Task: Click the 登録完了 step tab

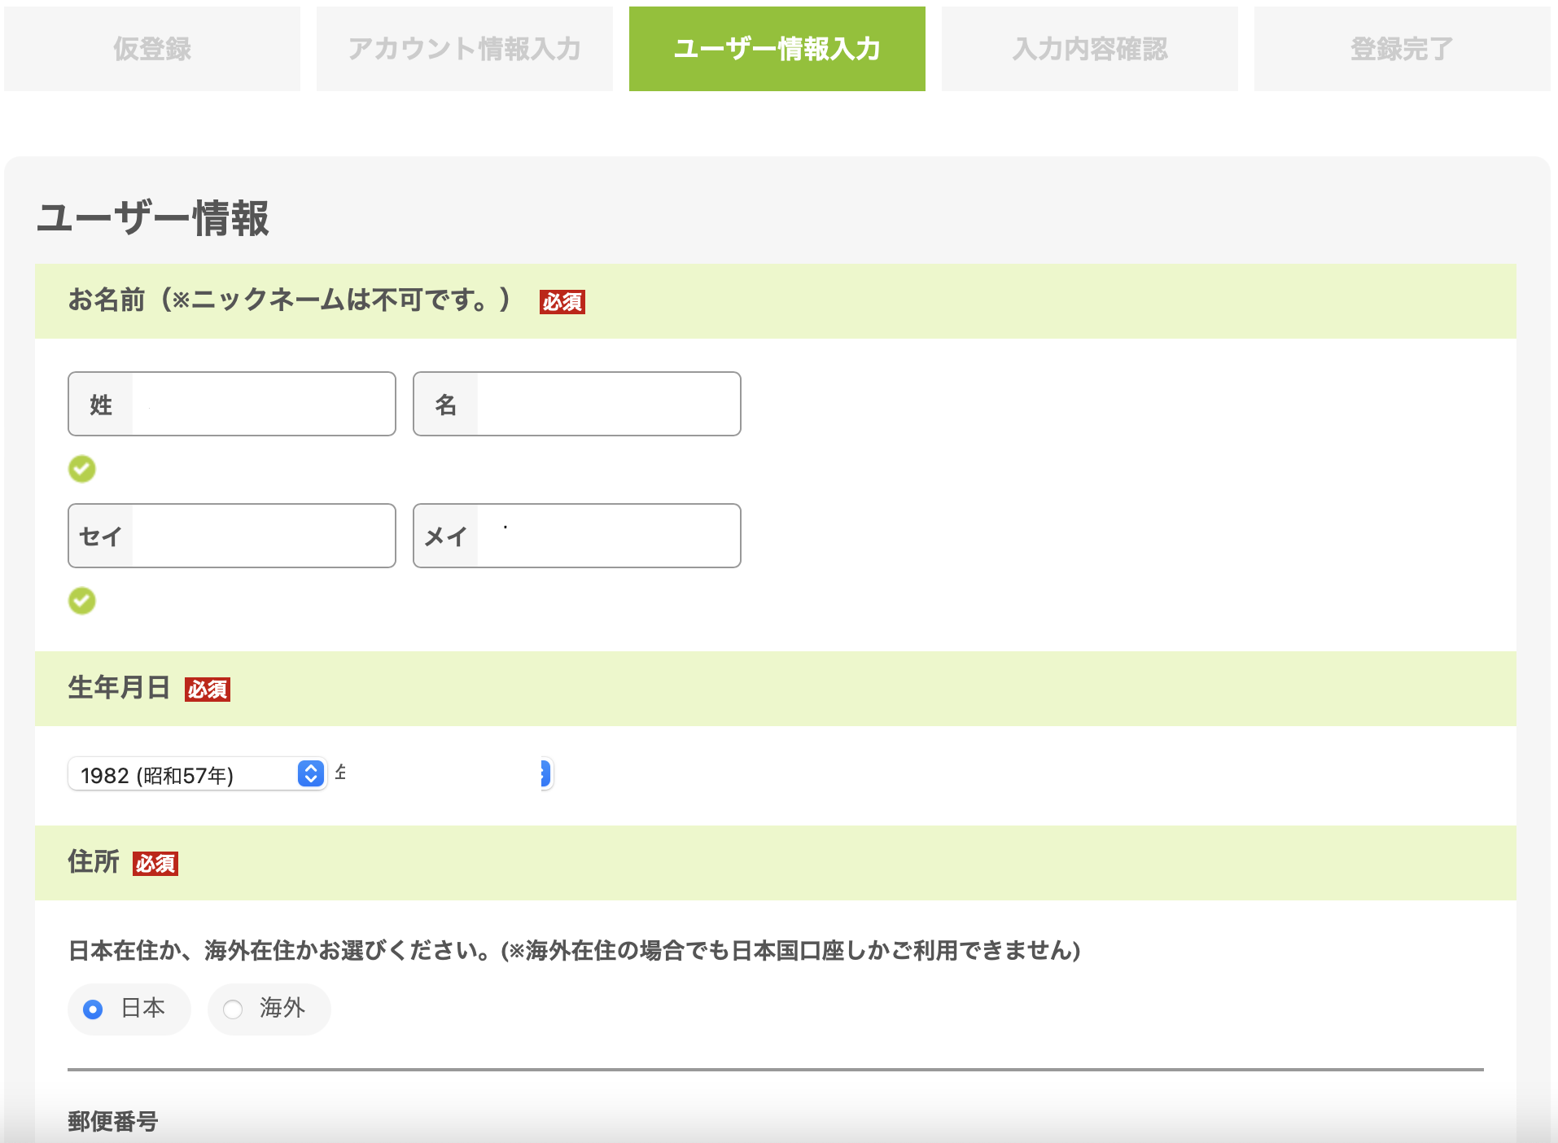Action: pyautogui.click(x=1402, y=49)
